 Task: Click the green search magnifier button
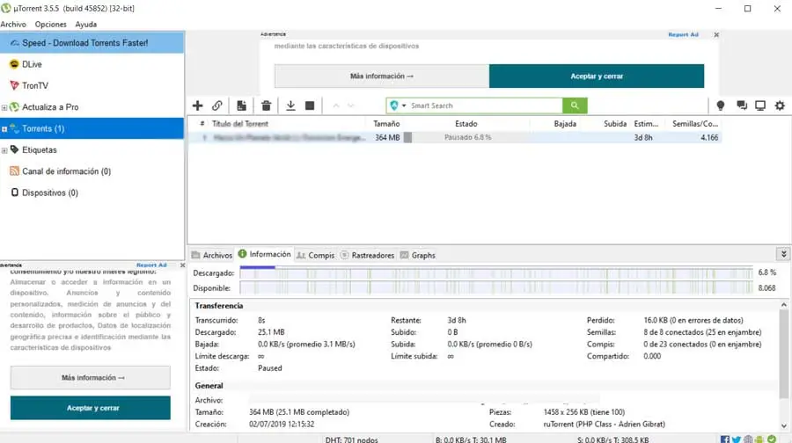pyautogui.click(x=575, y=105)
